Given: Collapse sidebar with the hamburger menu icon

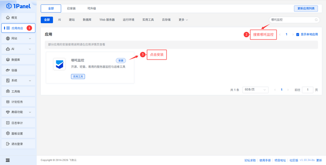Looking at the screenshot, I should tap(8, 160).
